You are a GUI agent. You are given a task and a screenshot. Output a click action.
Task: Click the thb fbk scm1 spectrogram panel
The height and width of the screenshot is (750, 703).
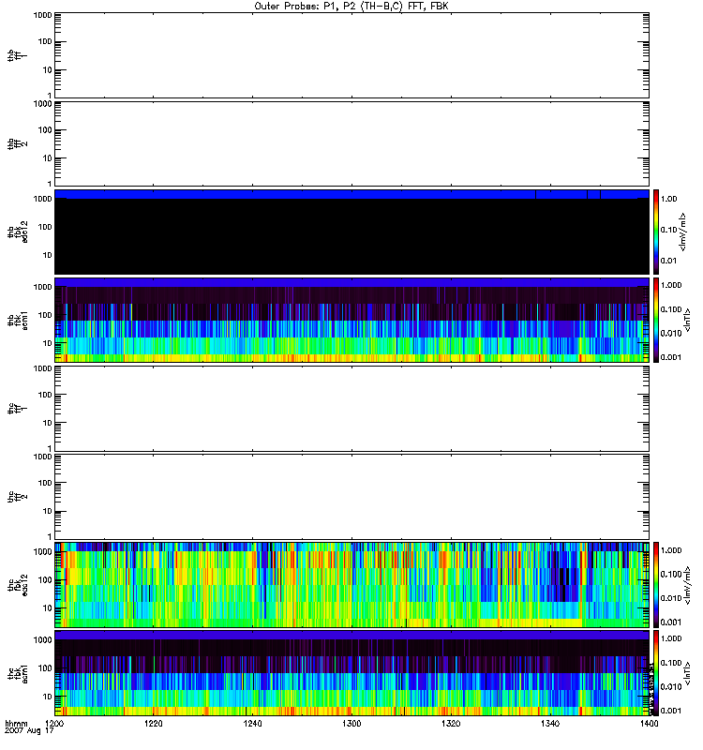tap(351, 320)
